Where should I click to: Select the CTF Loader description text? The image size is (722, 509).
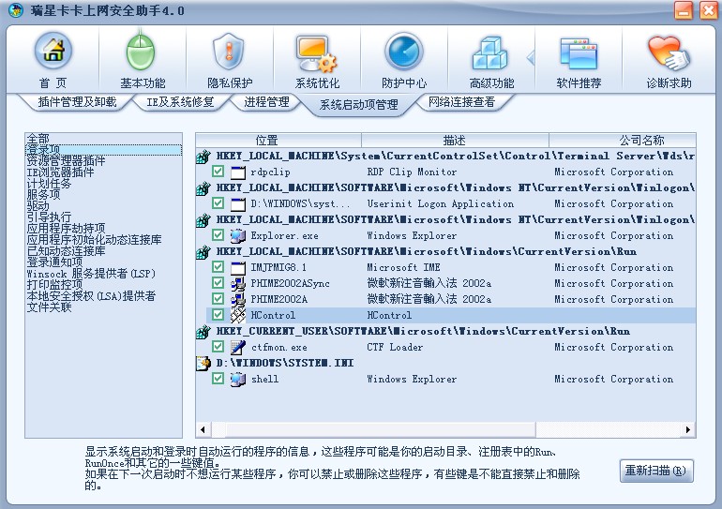[x=395, y=347]
